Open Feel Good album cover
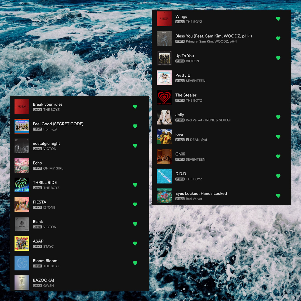This screenshot has width=301, height=301. point(22,126)
